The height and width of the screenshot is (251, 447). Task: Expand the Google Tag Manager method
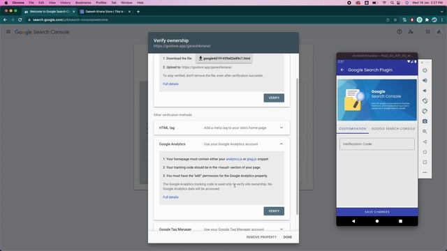(222, 228)
